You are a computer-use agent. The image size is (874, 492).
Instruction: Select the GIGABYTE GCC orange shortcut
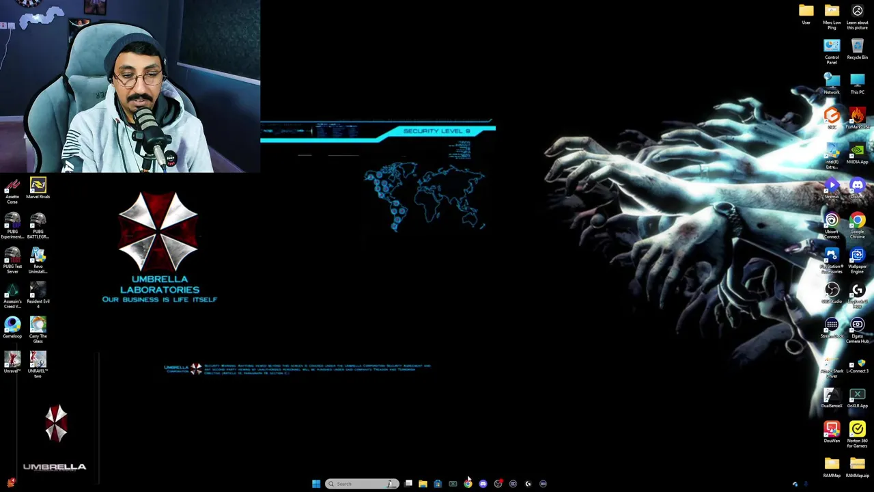(x=832, y=116)
